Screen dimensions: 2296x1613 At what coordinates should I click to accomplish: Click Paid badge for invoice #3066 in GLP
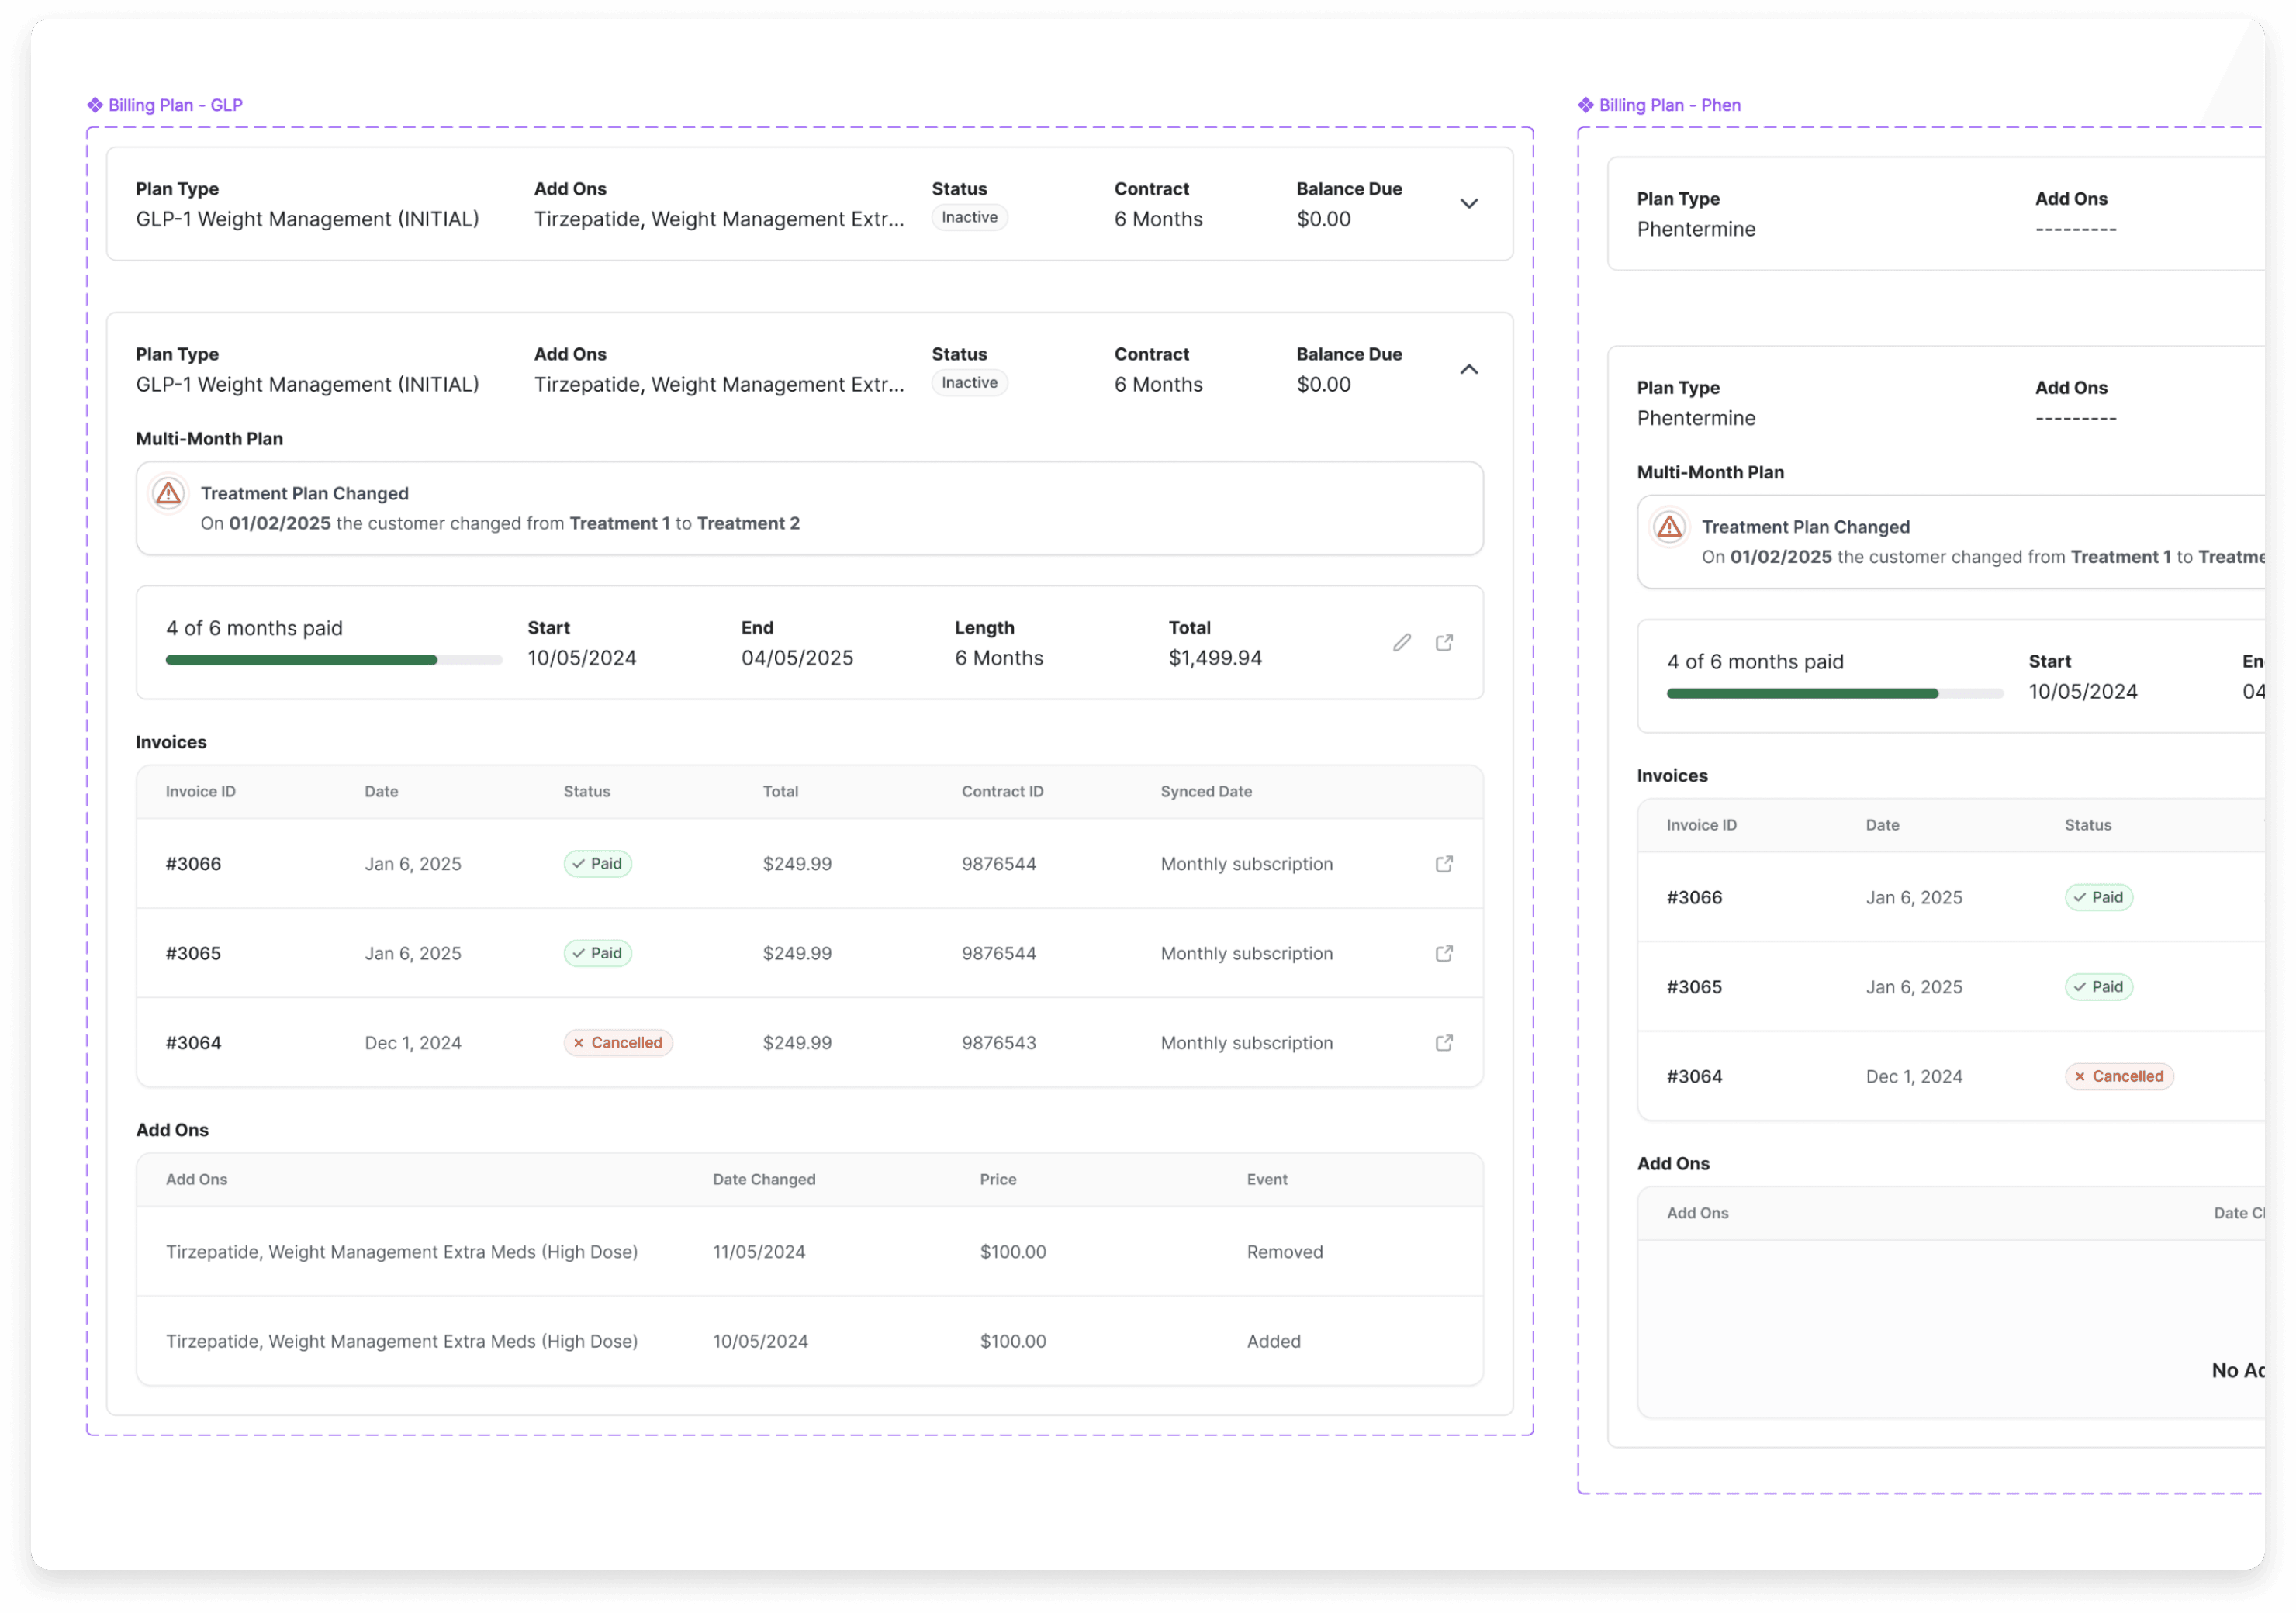click(597, 864)
